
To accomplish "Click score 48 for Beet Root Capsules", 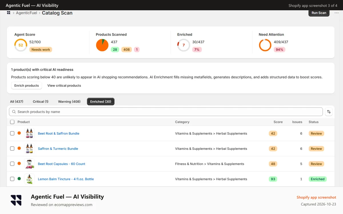I will tap(273, 164).
